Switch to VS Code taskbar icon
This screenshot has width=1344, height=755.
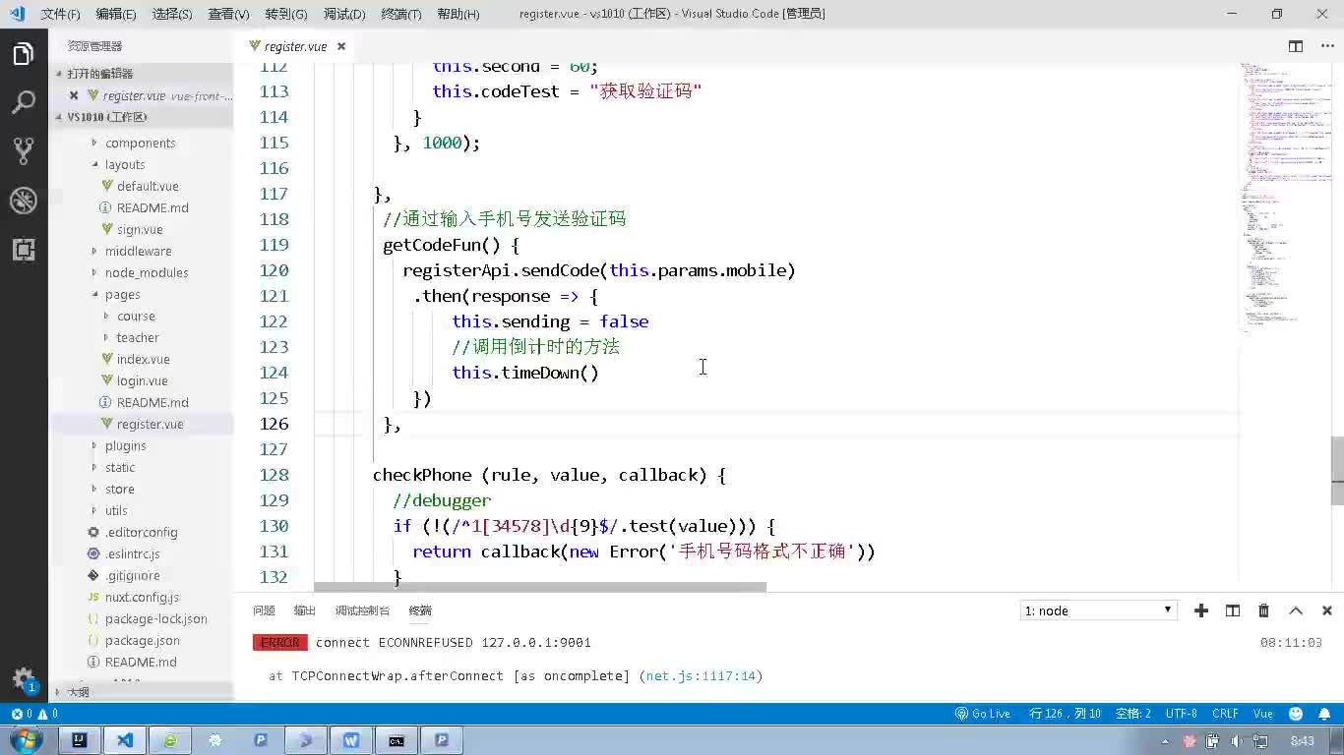(x=125, y=740)
